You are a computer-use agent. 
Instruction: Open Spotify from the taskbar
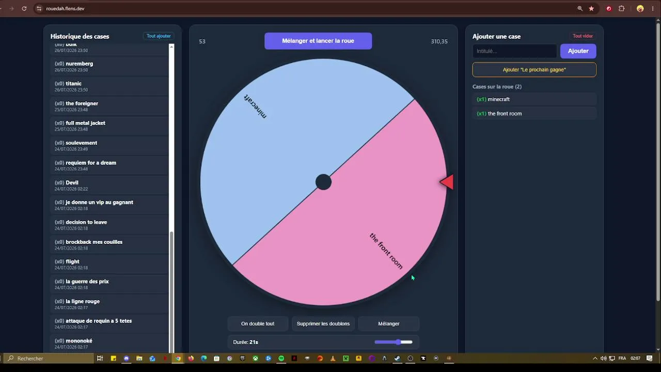[x=281, y=358]
